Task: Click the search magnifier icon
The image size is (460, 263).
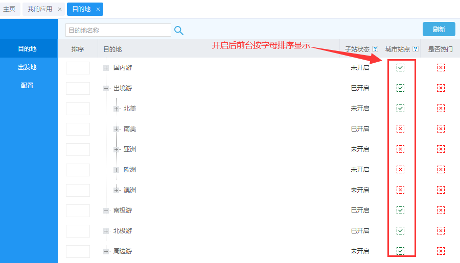Action: click(x=178, y=31)
